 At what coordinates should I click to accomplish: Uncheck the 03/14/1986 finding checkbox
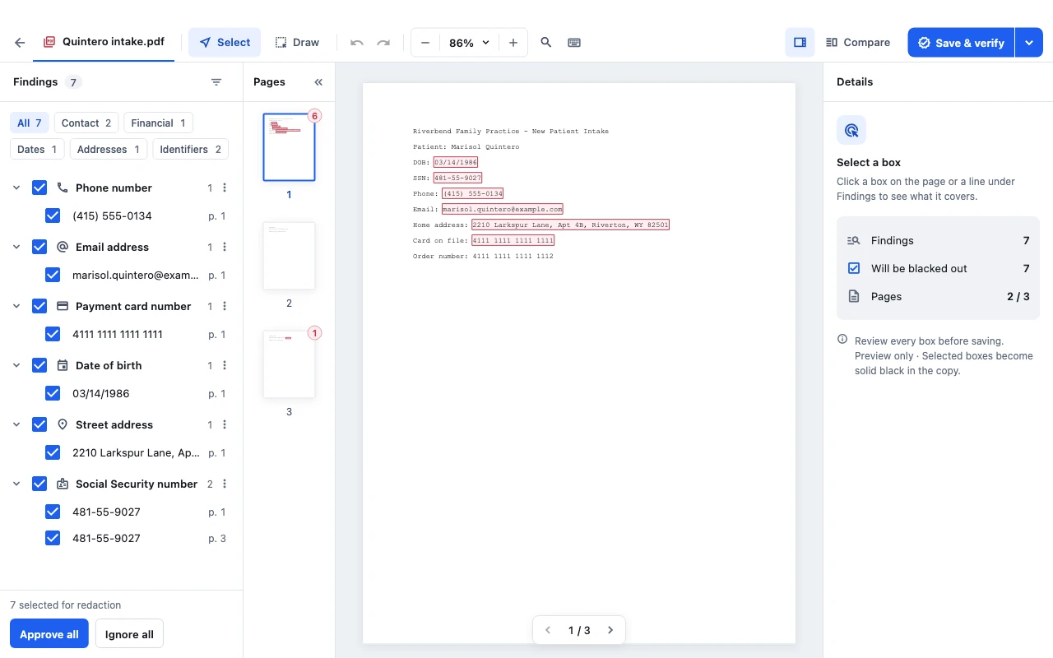[53, 393]
